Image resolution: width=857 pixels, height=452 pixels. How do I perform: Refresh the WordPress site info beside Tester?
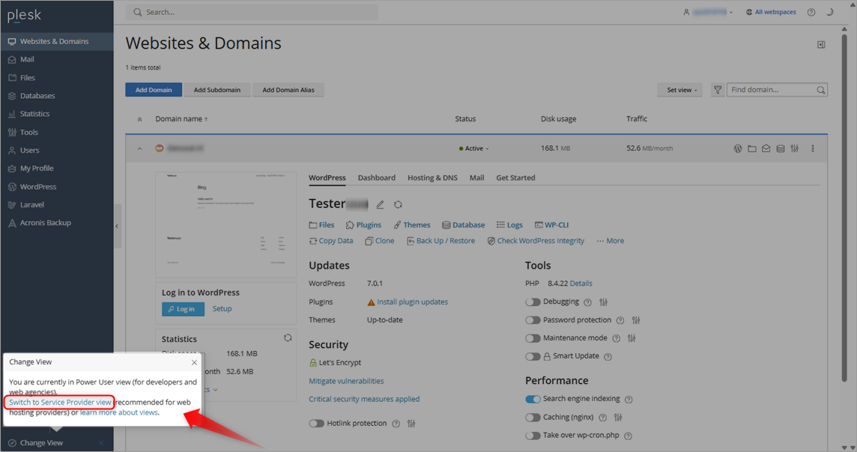point(398,205)
